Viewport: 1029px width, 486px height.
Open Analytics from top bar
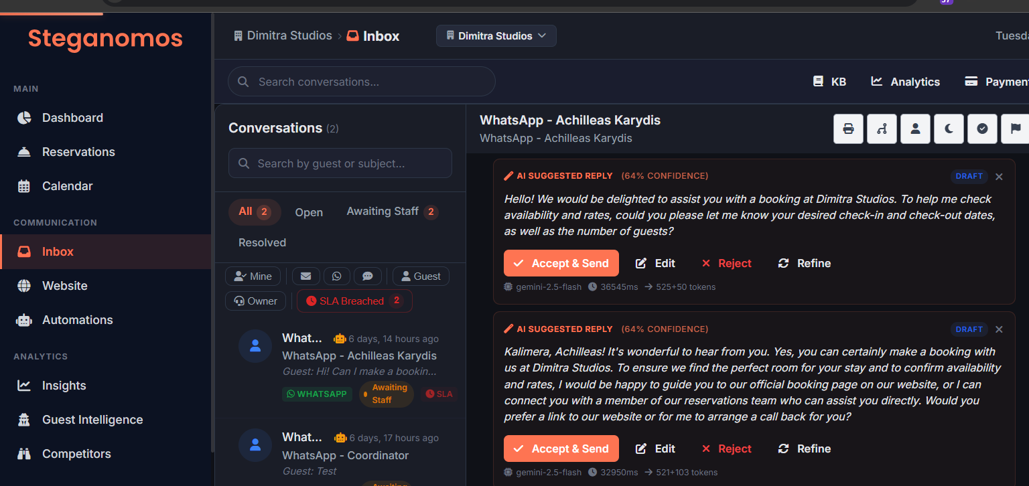[905, 82]
